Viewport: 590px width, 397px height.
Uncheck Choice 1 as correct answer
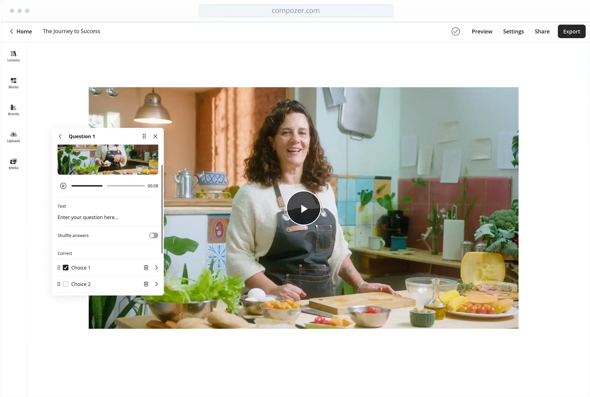coord(66,267)
